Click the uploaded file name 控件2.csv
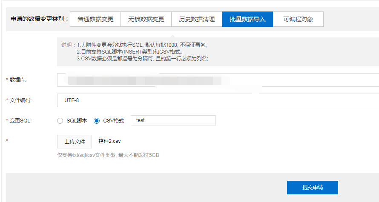The height and width of the screenshot is (202, 379). point(109,141)
